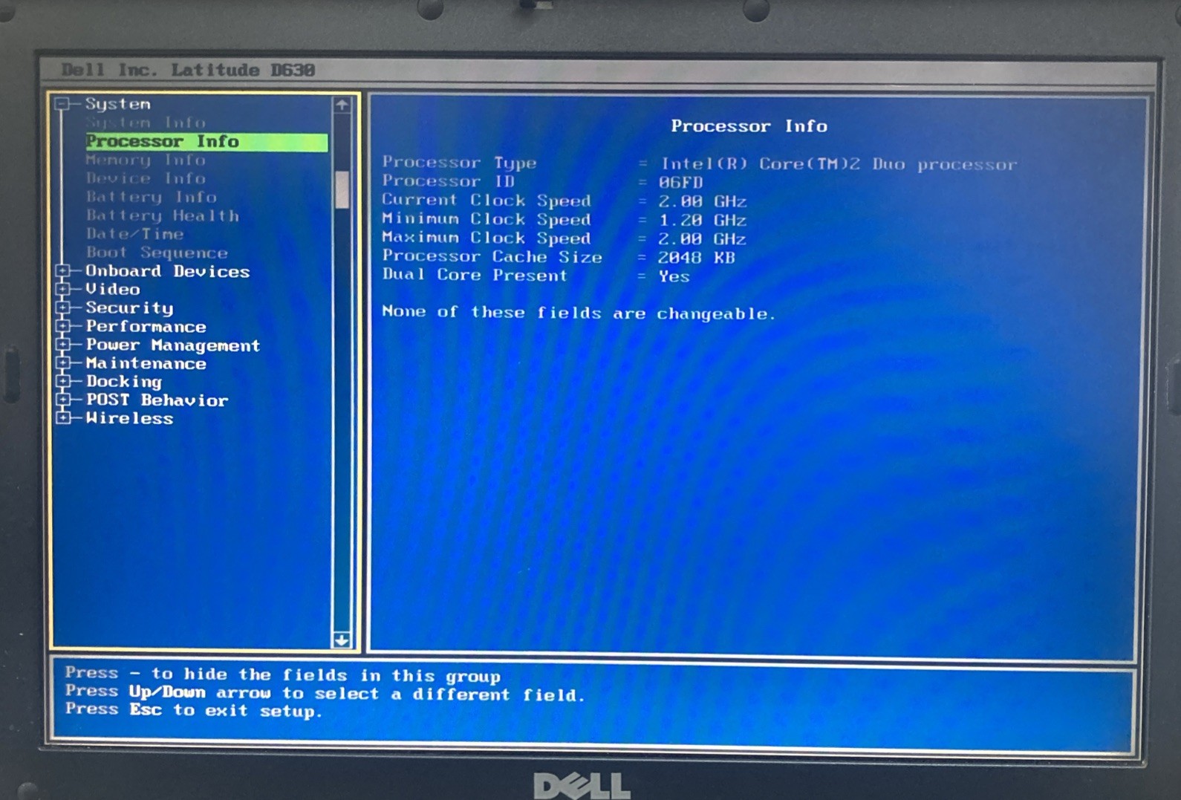Image resolution: width=1181 pixels, height=800 pixels.
Task: Select the Security label
Action: pos(129,308)
